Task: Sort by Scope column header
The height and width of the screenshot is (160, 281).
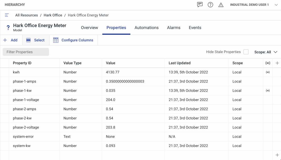Action: click(x=238, y=63)
